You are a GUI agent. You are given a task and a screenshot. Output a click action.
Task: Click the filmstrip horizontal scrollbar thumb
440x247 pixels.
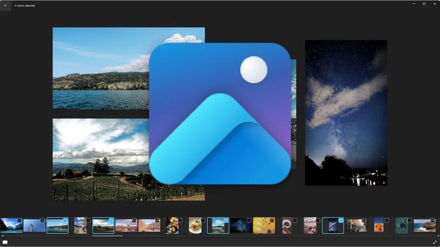107,236
